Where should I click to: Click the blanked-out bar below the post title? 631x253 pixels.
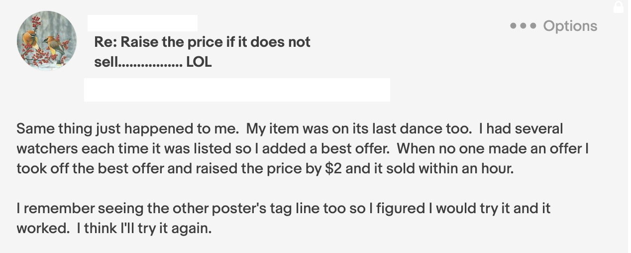pyautogui.click(x=237, y=90)
